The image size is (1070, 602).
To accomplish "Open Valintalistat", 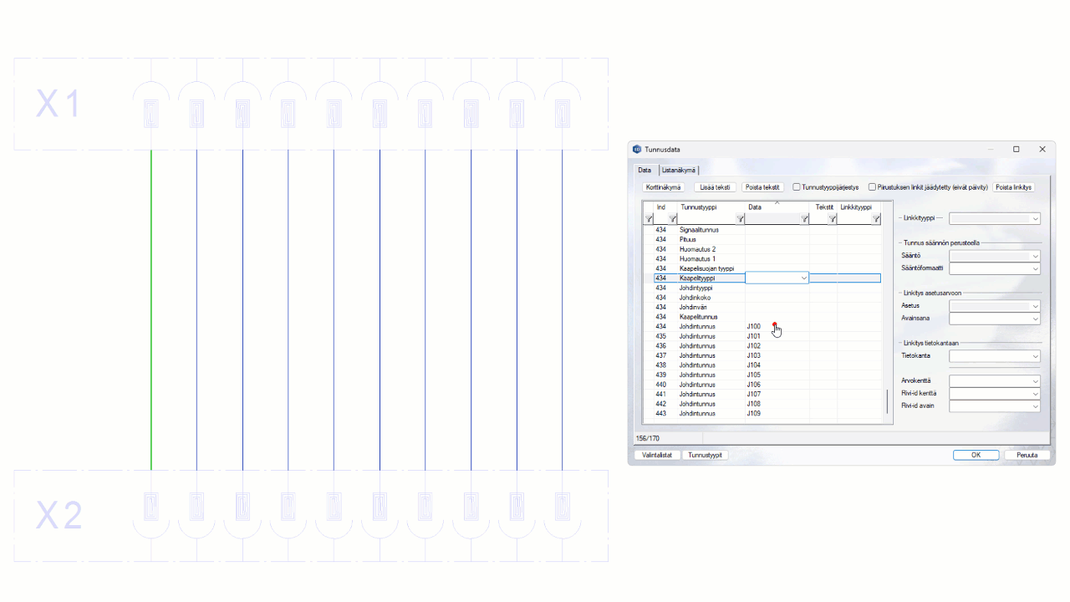I will tap(657, 455).
